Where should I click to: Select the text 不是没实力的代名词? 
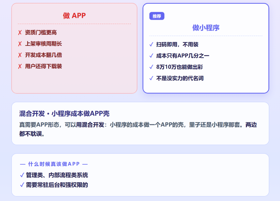[180, 78]
